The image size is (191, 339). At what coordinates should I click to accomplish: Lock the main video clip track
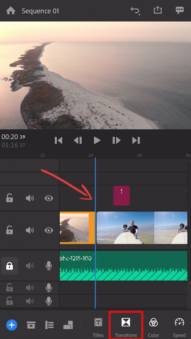(x=9, y=230)
